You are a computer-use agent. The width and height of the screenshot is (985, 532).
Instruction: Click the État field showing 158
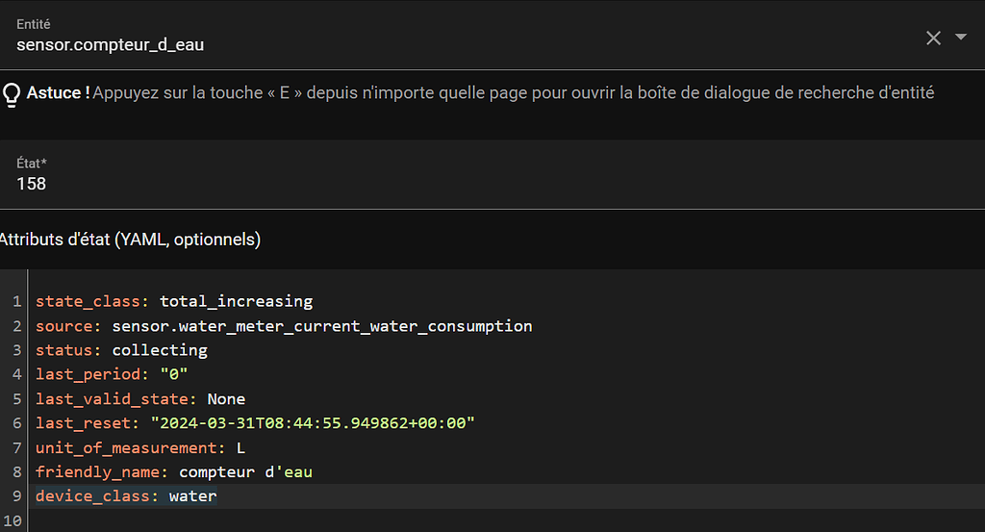[x=385, y=183]
